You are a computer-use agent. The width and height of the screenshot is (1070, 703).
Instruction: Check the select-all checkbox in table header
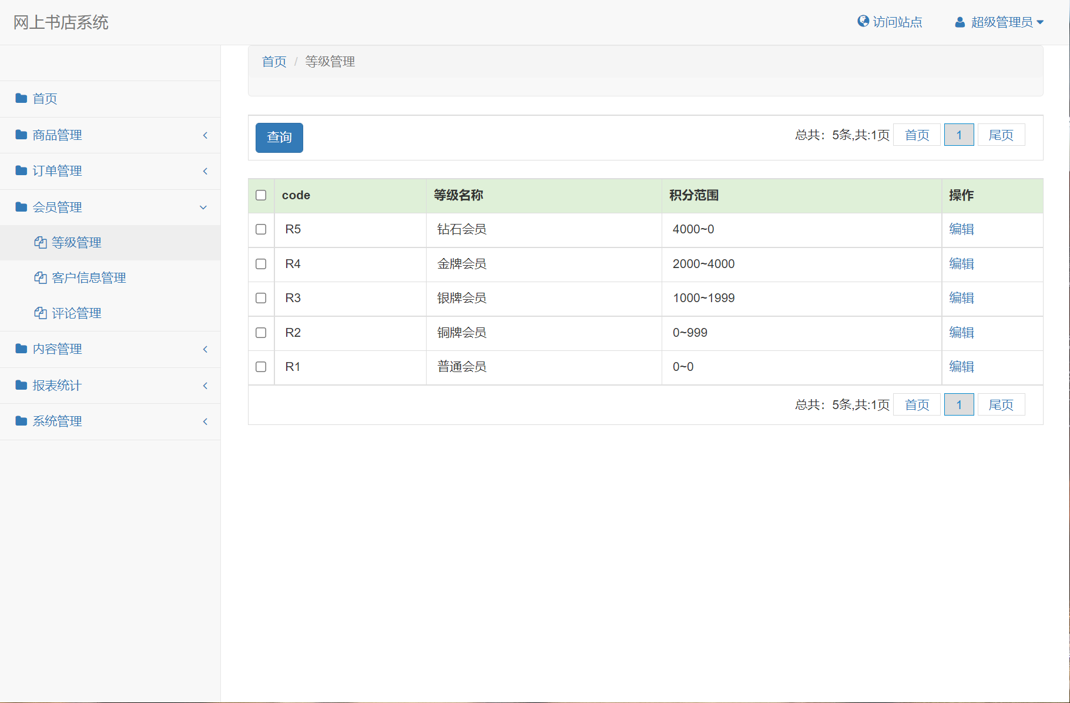[x=261, y=195]
